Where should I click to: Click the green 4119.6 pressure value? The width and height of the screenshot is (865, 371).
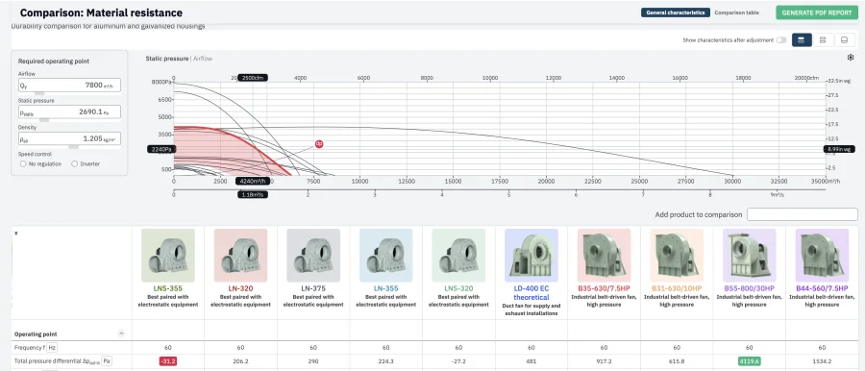point(749,361)
